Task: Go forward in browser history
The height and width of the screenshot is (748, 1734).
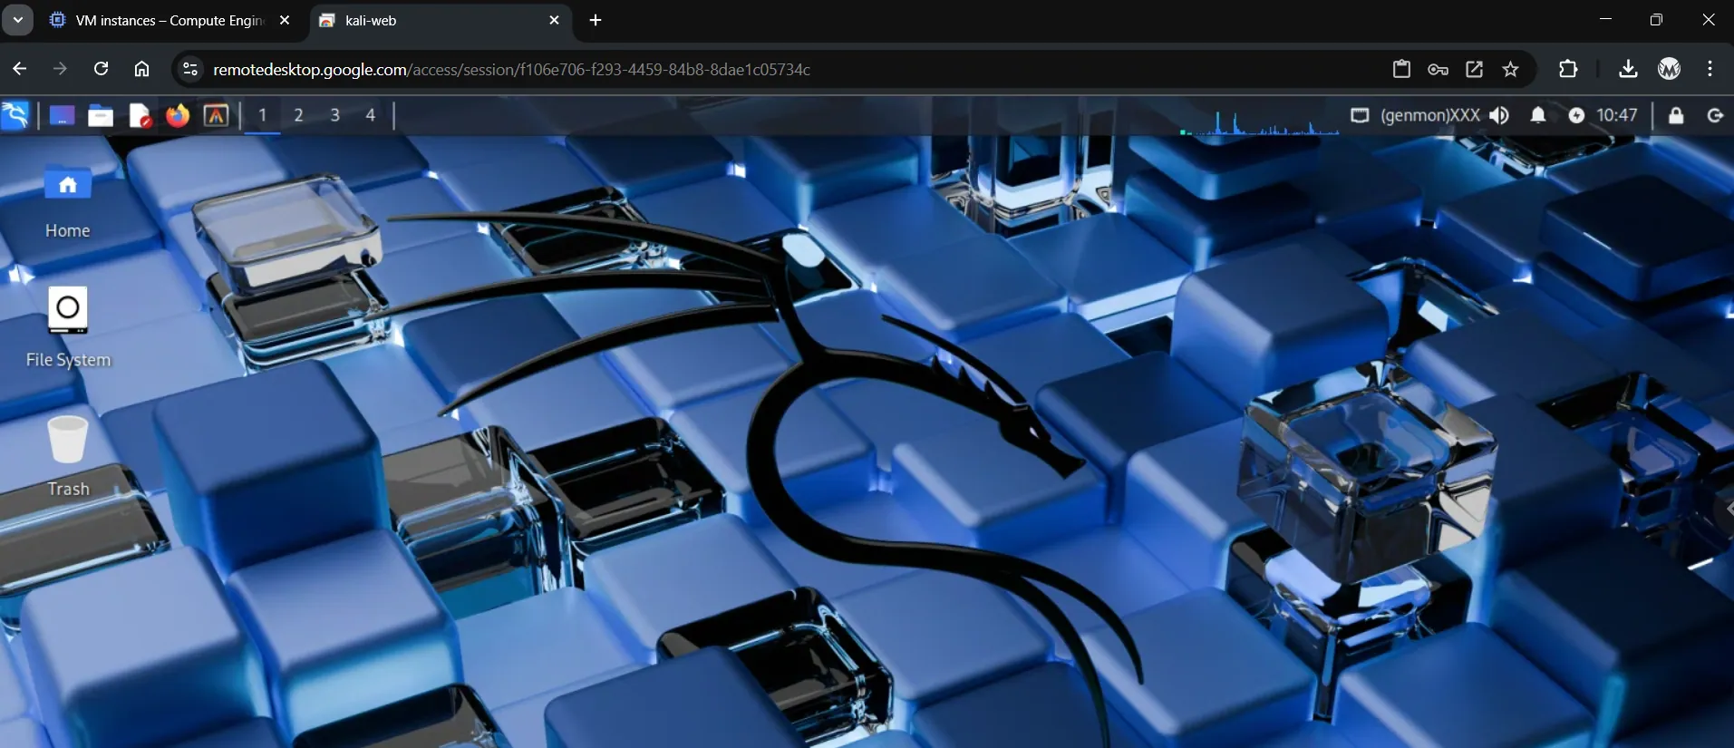Action: click(x=60, y=69)
